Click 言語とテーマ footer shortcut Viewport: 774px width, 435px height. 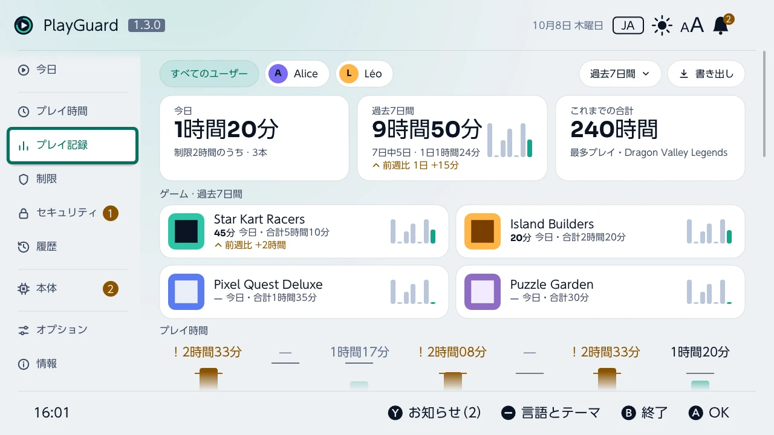[551, 413]
